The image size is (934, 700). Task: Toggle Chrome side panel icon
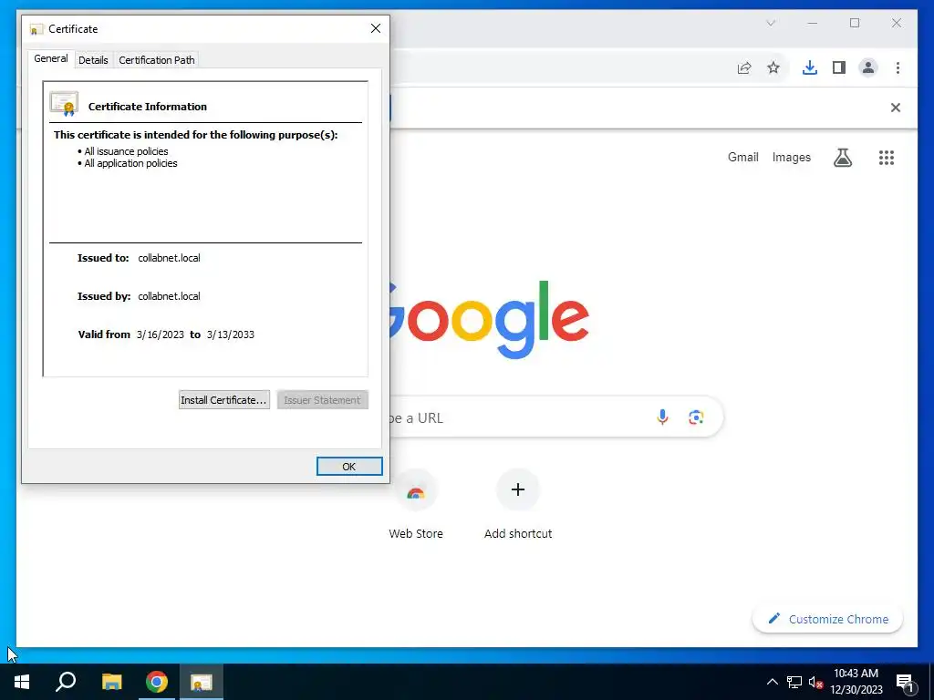[839, 67]
